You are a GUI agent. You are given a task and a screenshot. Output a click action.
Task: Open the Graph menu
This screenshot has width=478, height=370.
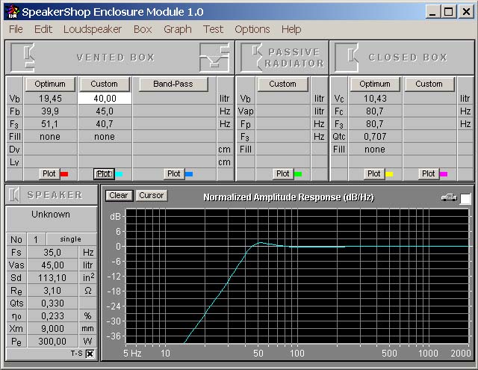[x=178, y=29]
